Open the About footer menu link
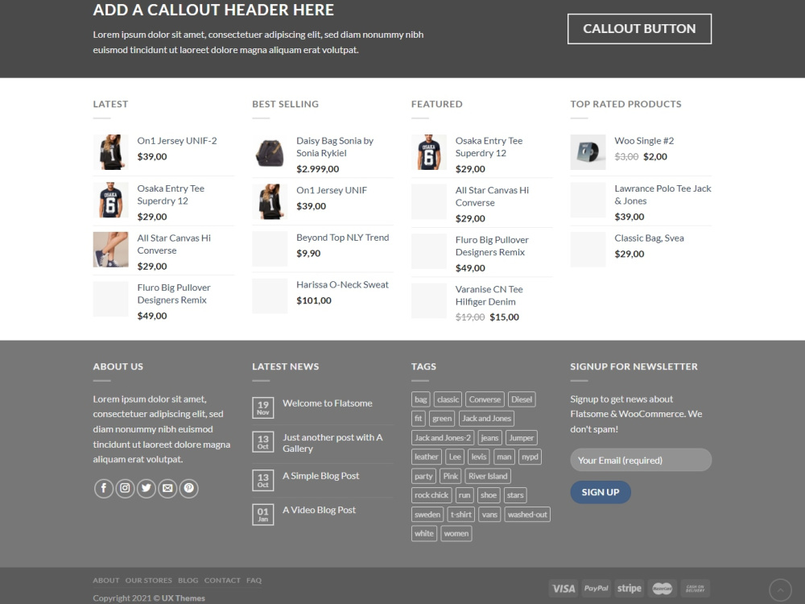Viewport: 805px width, 604px height. tap(105, 581)
